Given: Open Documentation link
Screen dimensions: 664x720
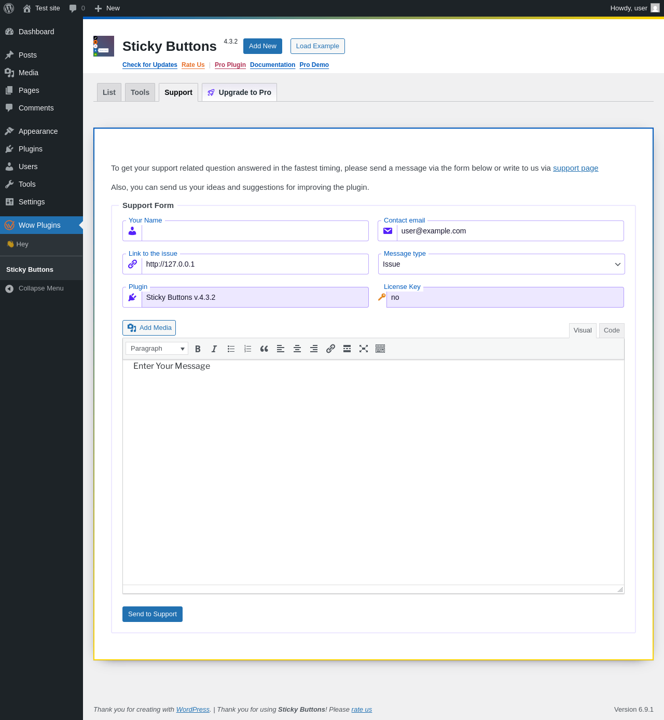Looking at the screenshot, I should pos(272,65).
